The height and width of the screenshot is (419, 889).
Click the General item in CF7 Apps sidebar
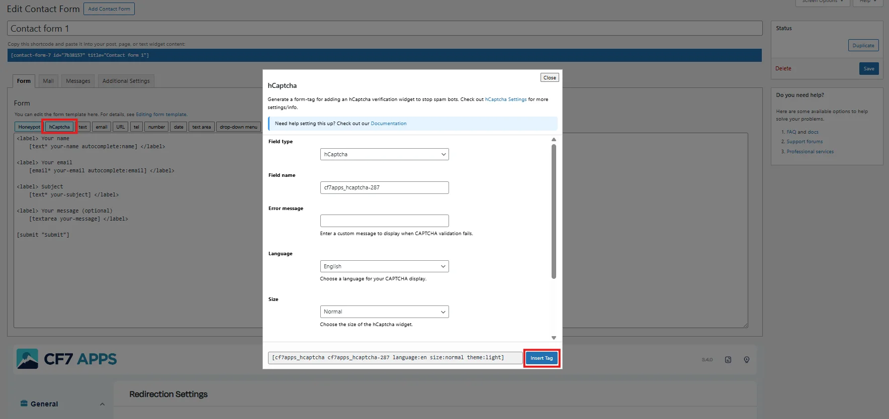(x=44, y=404)
